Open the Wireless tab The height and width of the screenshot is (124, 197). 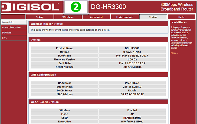click(x=68, y=17)
